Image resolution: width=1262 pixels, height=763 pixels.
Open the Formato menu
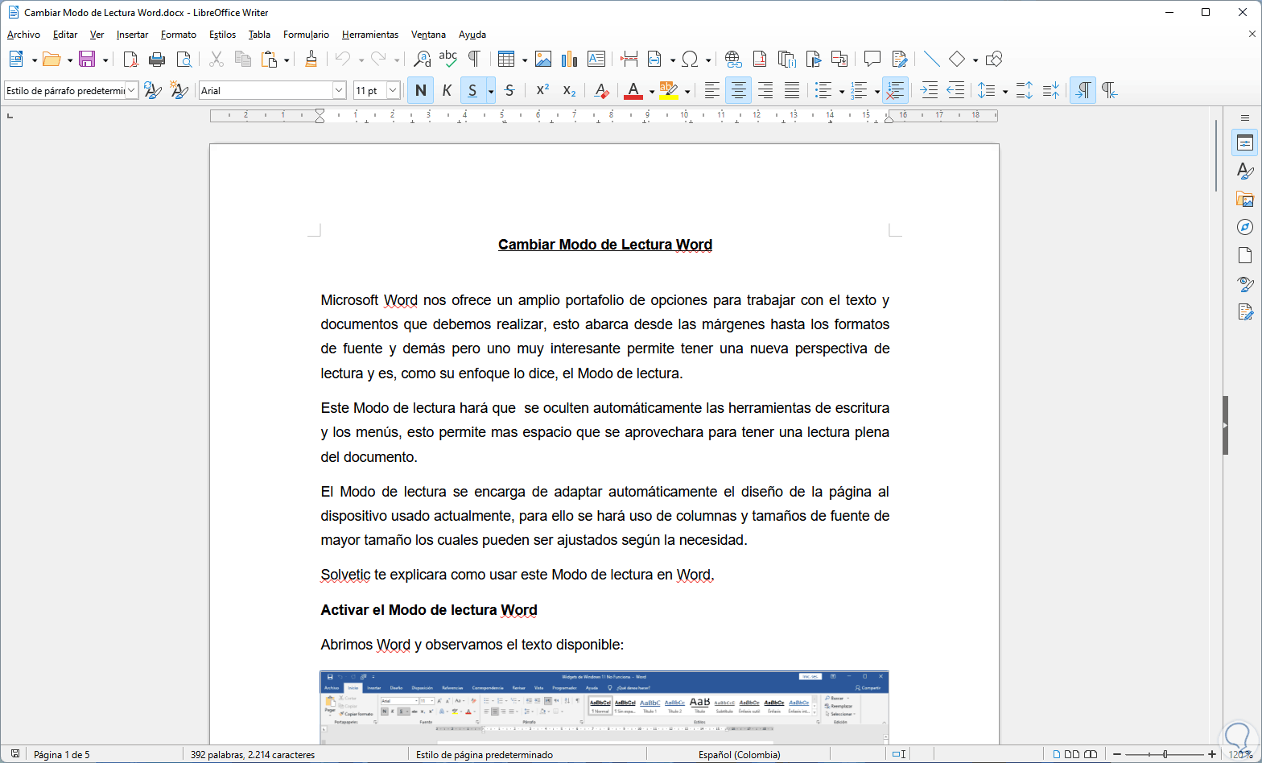point(179,35)
